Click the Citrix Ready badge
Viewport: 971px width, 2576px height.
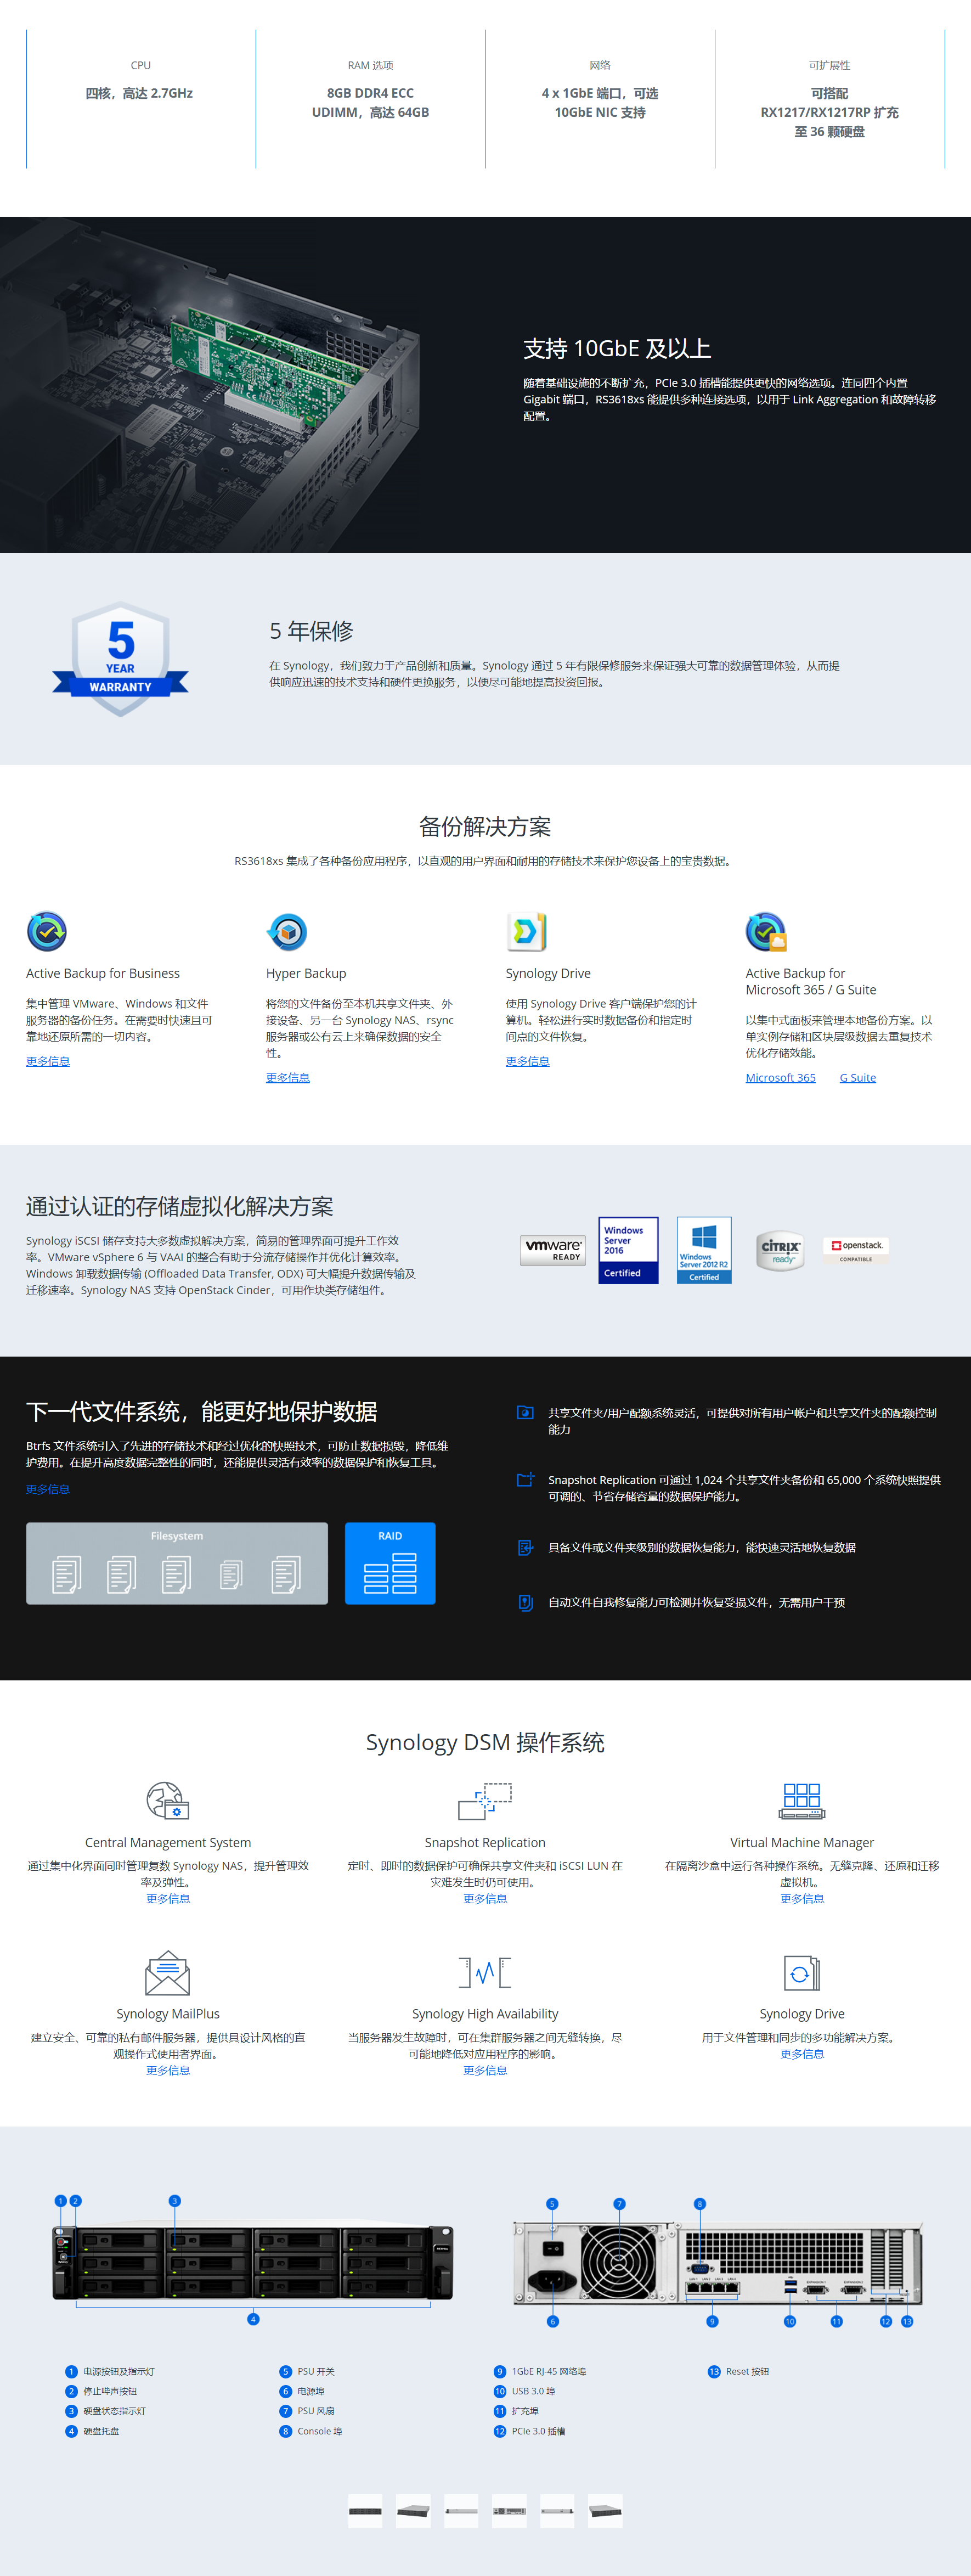(x=780, y=1249)
